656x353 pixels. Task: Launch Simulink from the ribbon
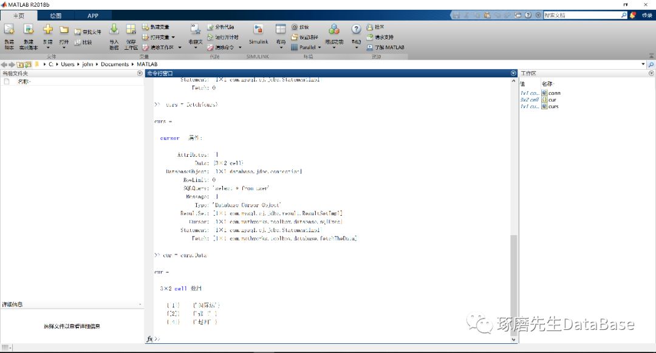pos(259,34)
